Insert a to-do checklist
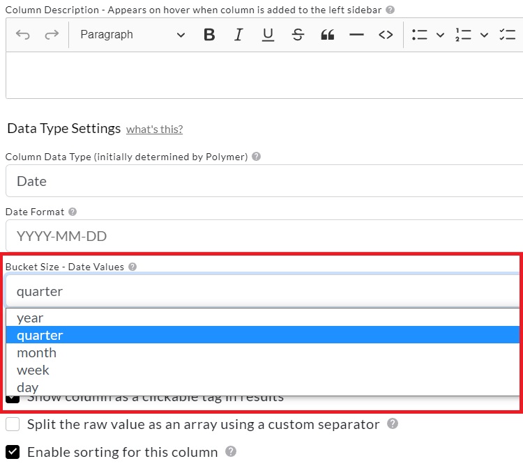This screenshot has width=523, height=468. click(508, 35)
